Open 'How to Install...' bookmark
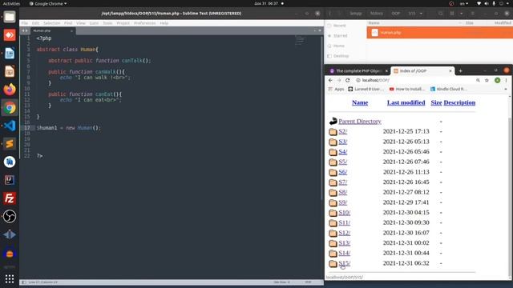Viewport: 513px width, 288px height. click(407, 89)
